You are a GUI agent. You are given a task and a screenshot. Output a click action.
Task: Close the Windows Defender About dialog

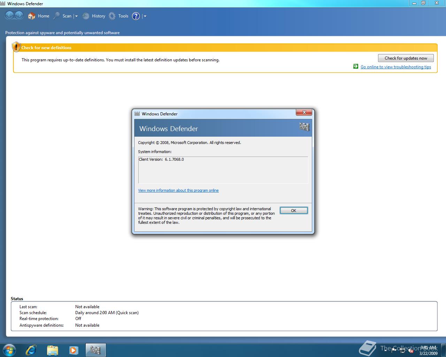(304, 112)
